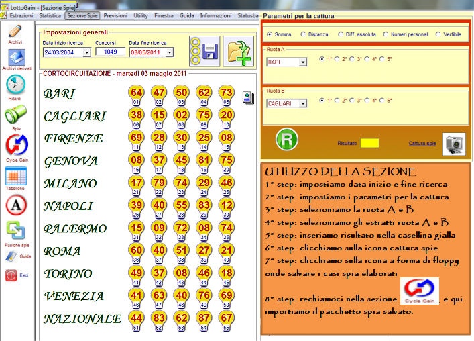Choose Ruota A 2° extract radio
Screen dimensions: 474x341
(337, 59)
